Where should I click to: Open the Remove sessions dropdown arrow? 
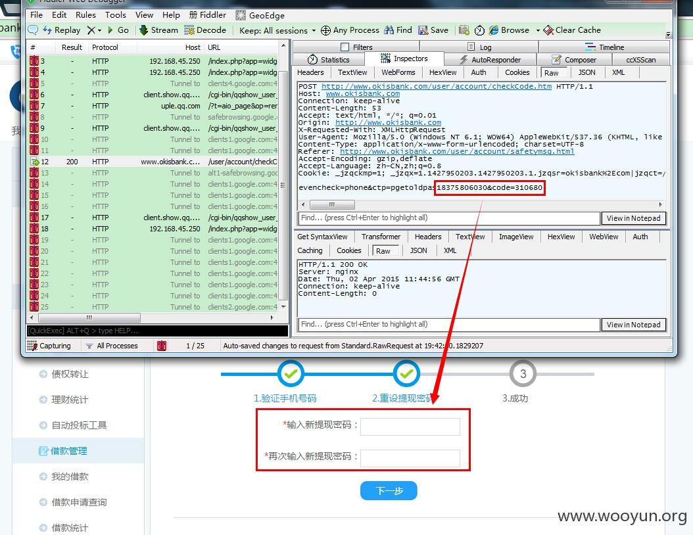(x=99, y=30)
